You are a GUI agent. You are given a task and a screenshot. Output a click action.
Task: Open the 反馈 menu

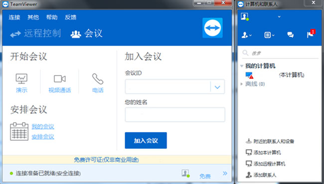pos(70,17)
